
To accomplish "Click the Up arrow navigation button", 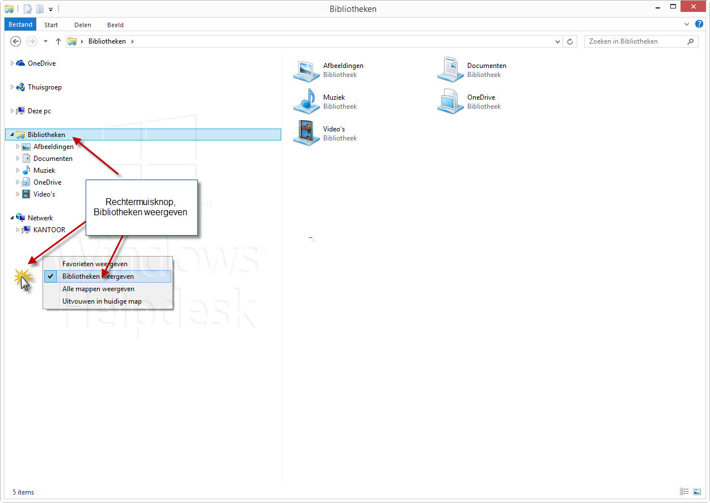I will click(x=58, y=41).
